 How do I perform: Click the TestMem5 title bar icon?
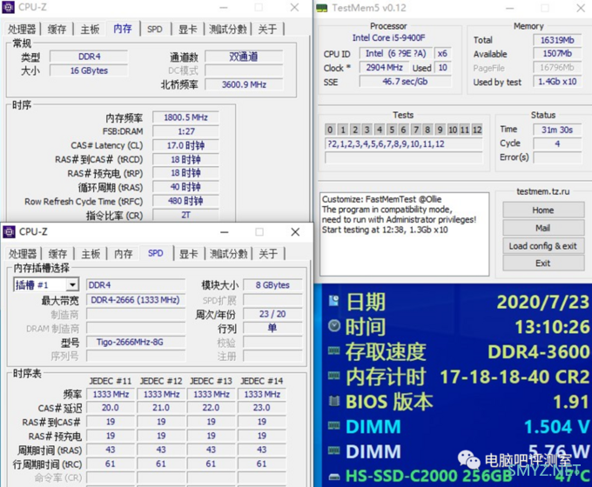321,8
